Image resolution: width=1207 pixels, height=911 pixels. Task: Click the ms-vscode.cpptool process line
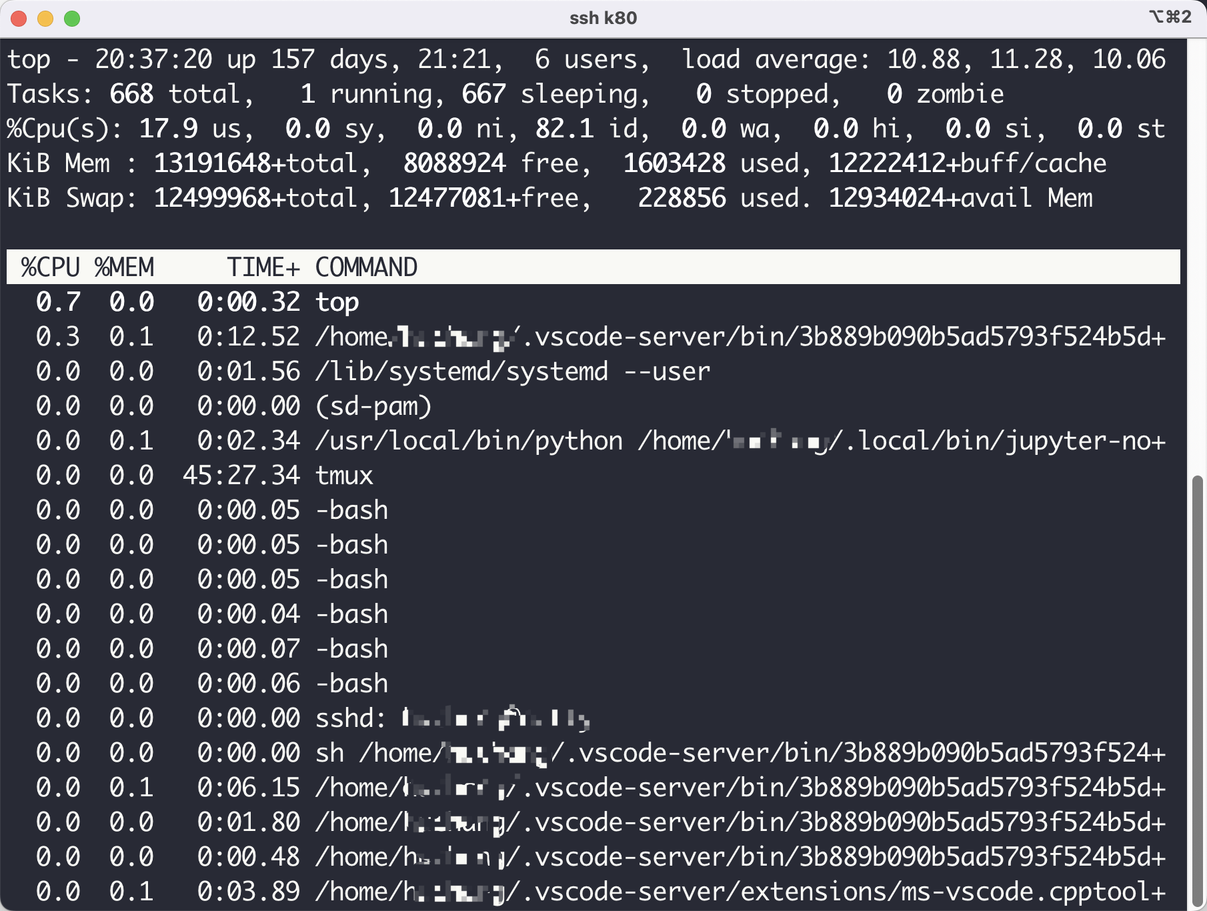point(740,892)
